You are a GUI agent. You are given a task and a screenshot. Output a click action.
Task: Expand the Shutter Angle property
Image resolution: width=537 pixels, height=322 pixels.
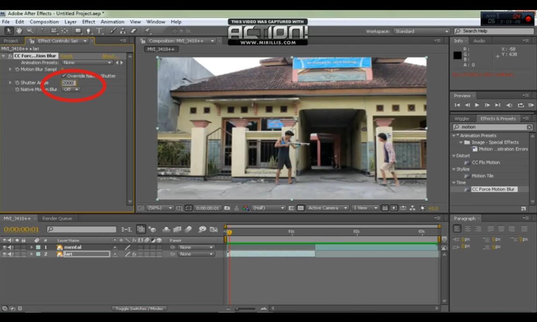pos(10,82)
